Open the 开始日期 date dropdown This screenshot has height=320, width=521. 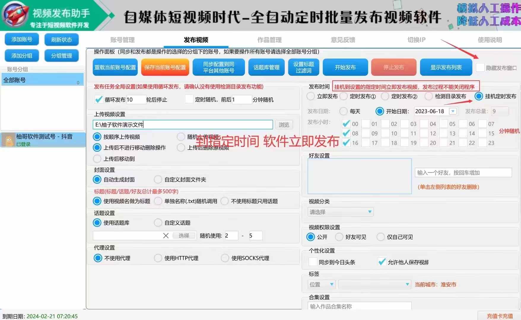[x=453, y=111]
